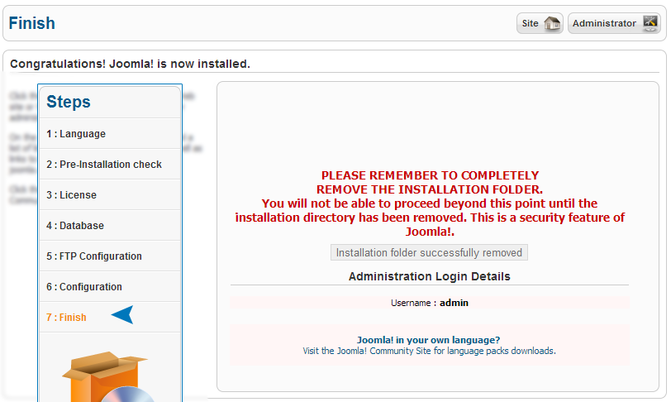This screenshot has height=402, width=671.
Task: Open the Joomla! Community Site language packs link
Action: [429, 351]
